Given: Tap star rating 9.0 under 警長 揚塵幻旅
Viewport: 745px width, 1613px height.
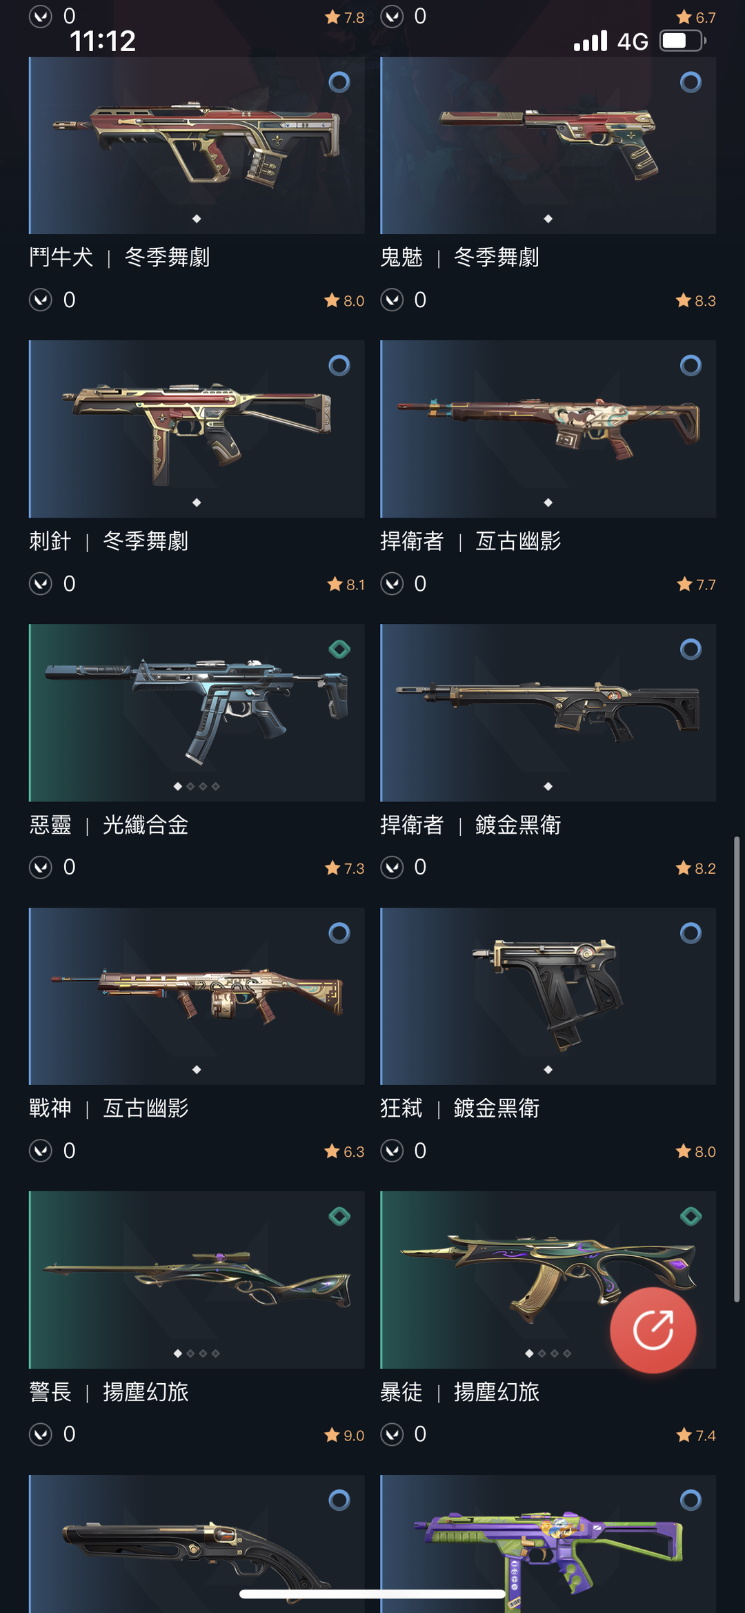Looking at the screenshot, I should (x=344, y=1436).
